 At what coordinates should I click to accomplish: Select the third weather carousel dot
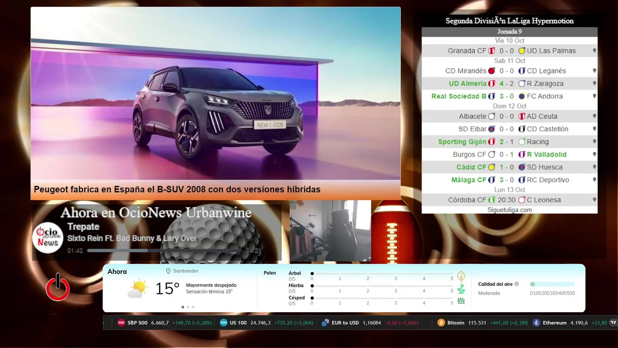point(193,307)
